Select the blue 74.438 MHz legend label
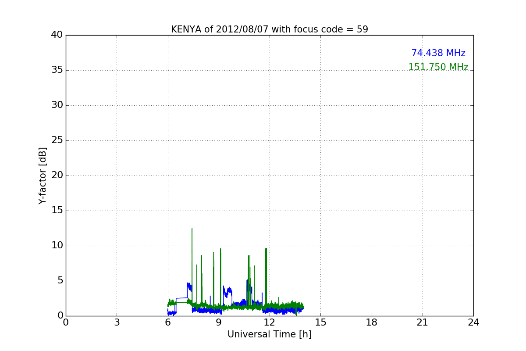 438,53
